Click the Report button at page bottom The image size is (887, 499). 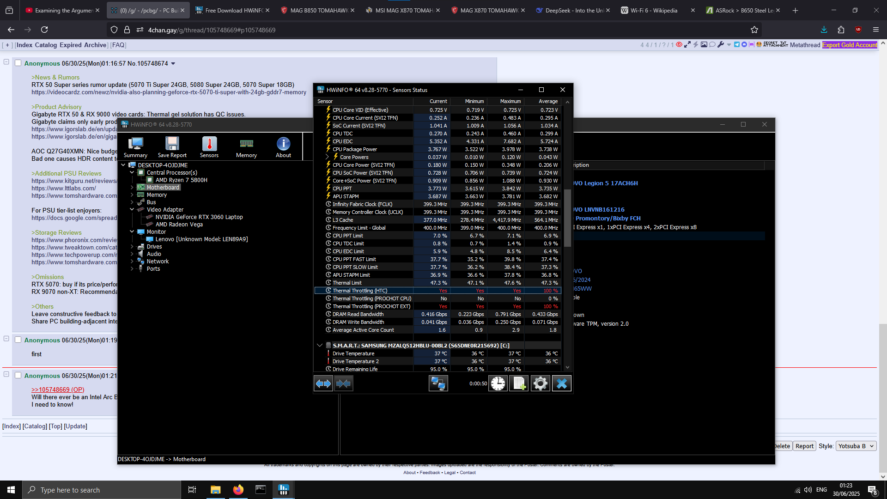804,446
